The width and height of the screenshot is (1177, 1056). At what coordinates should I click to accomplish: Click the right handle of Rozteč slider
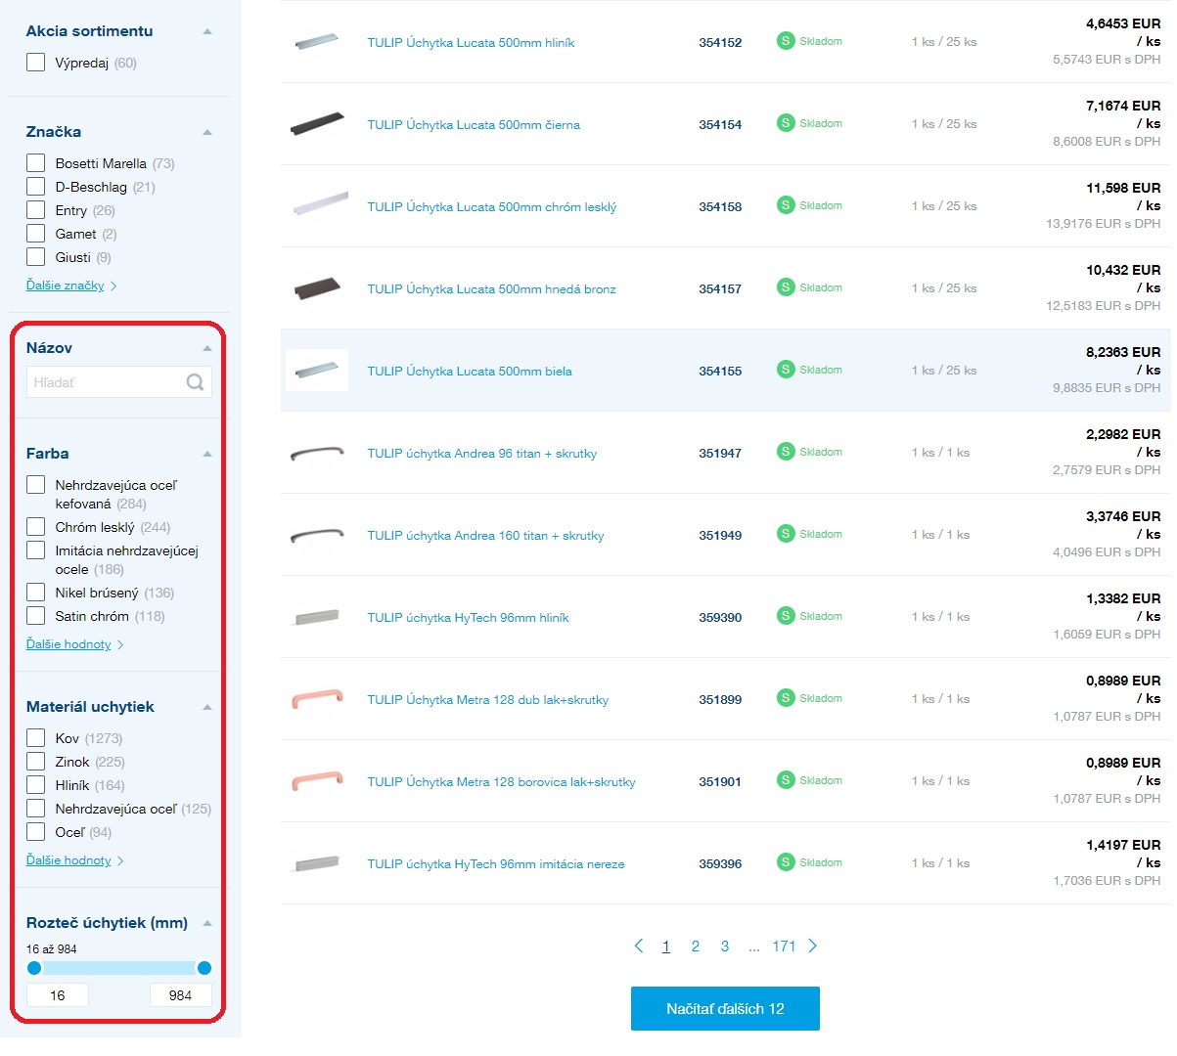[x=204, y=968]
